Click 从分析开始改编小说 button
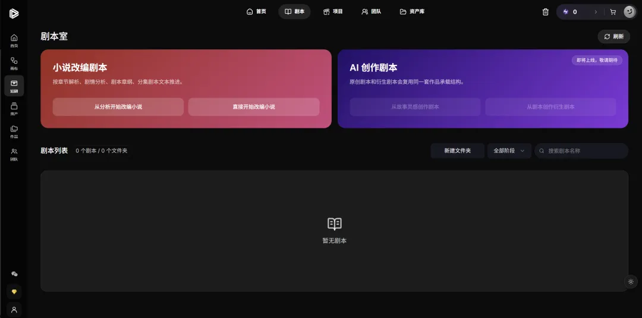642x318 pixels. click(118, 107)
